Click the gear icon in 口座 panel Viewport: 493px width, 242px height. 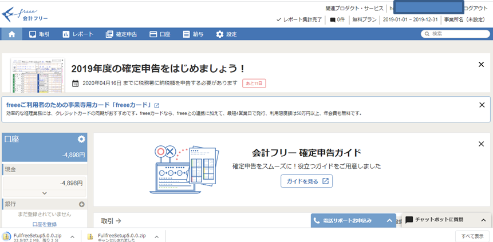(x=81, y=140)
